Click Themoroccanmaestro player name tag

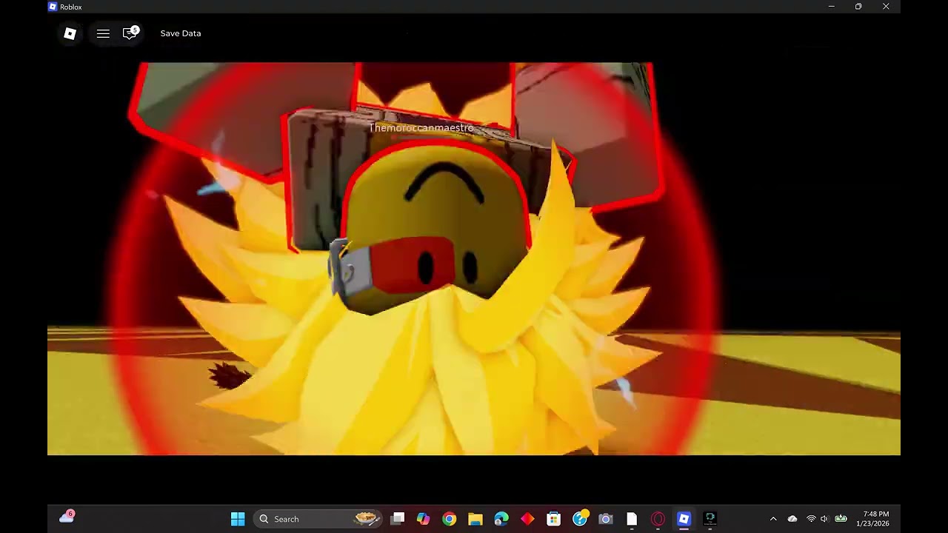point(421,128)
